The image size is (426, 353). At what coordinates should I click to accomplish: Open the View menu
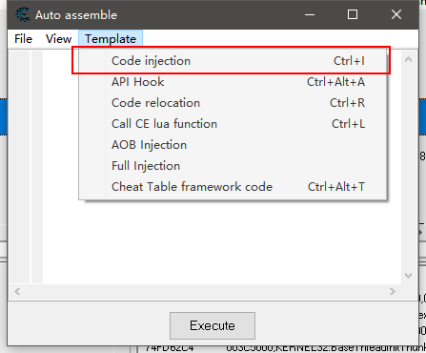point(58,39)
